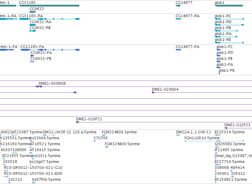Select transcript CG9632-RB
The image size is (252, 184).
[x=33, y=31]
